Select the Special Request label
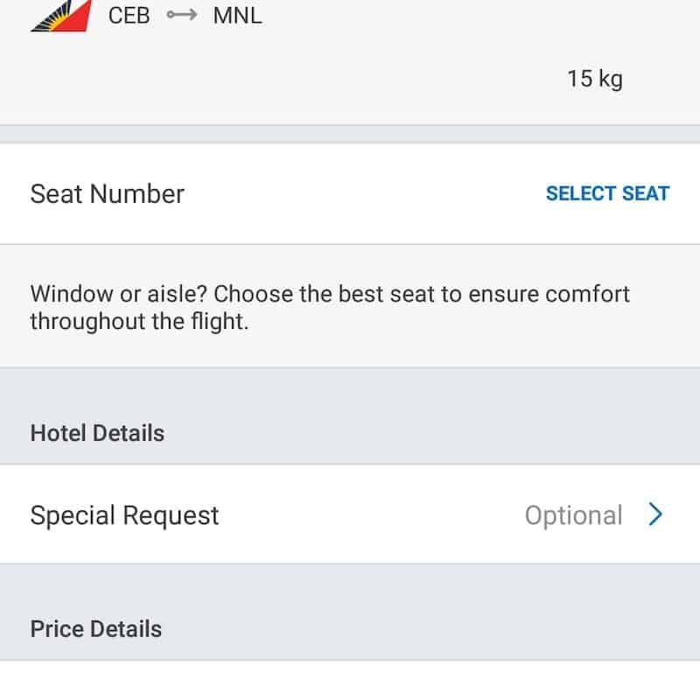This screenshot has height=700, width=700. (124, 515)
